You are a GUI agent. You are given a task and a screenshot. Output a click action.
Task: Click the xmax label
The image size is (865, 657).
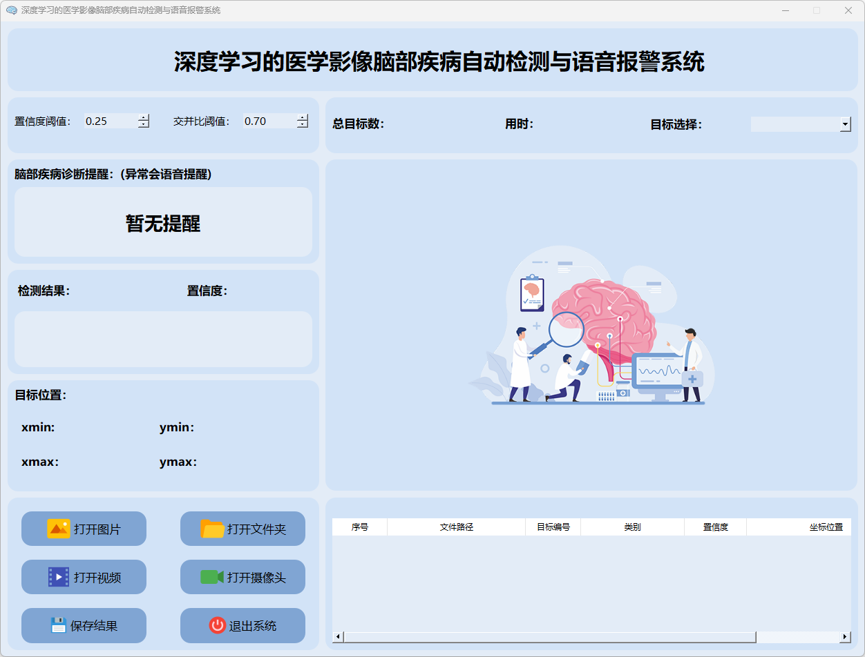(x=40, y=462)
